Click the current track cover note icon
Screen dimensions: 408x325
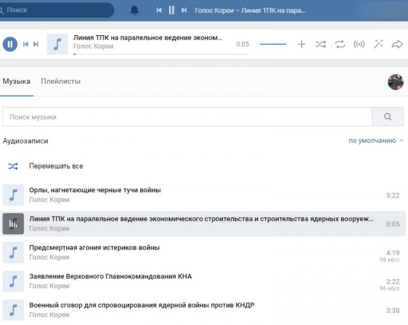coord(57,44)
